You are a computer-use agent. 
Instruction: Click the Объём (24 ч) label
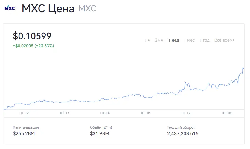pyautogui.click(x=101, y=127)
